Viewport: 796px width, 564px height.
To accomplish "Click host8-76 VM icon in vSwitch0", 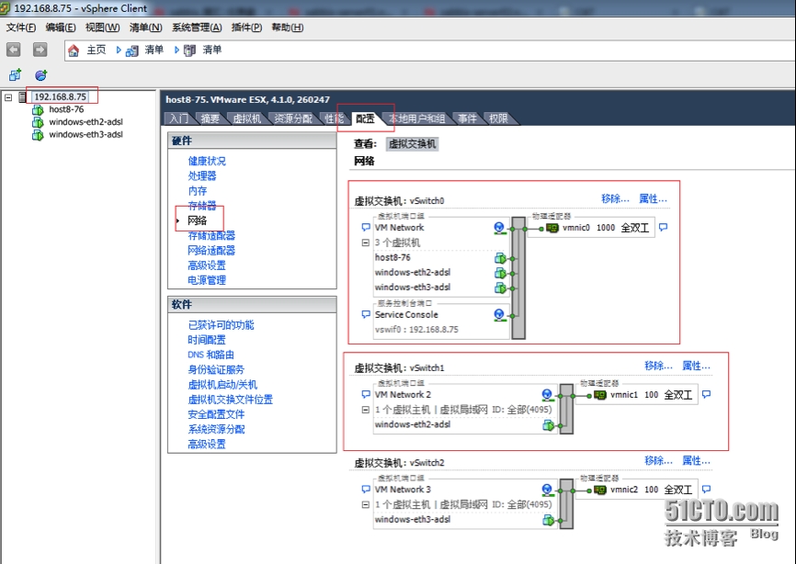I will coord(500,258).
